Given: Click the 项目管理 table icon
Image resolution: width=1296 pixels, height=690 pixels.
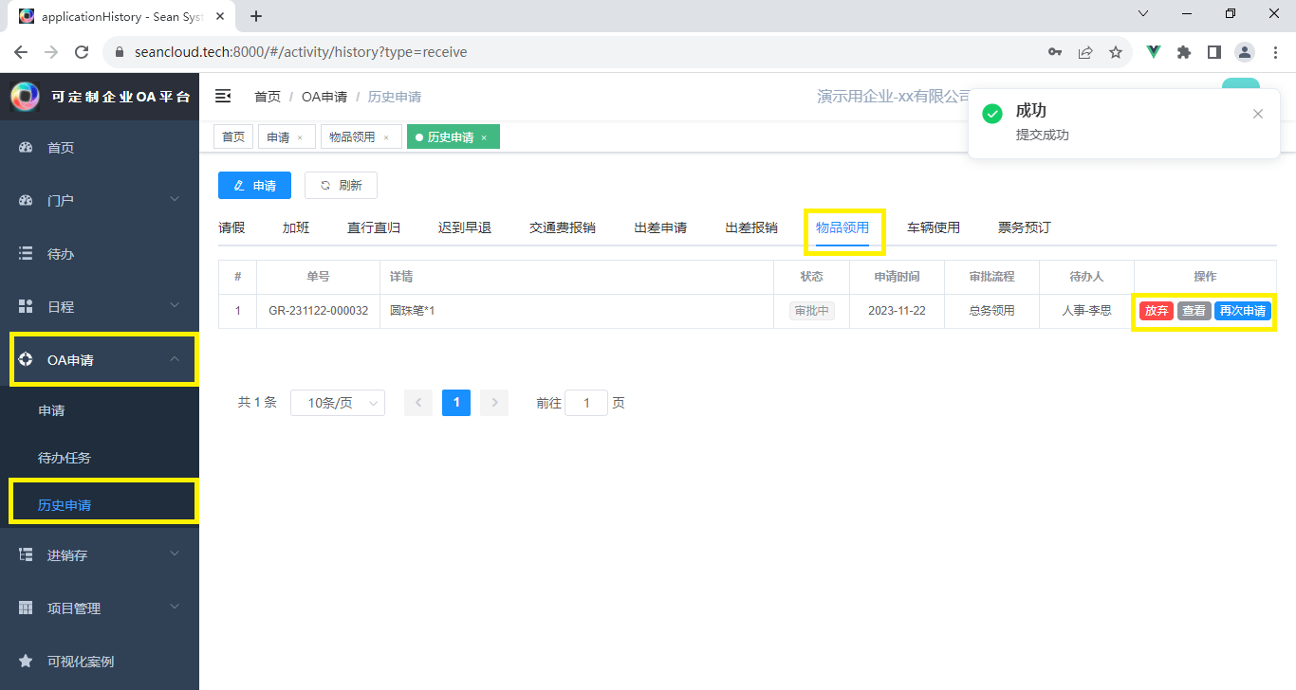Looking at the screenshot, I should (x=27, y=608).
